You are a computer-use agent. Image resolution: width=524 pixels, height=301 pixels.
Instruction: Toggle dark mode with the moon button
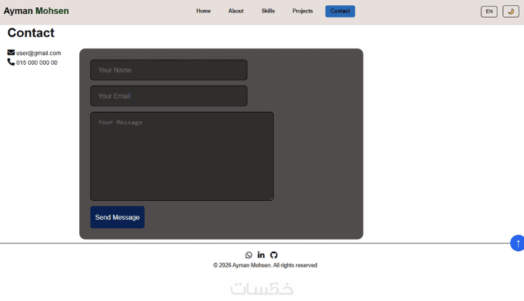coord(511,11)
